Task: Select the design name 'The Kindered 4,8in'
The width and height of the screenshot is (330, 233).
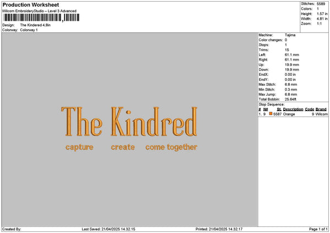Action: point(35,25)
